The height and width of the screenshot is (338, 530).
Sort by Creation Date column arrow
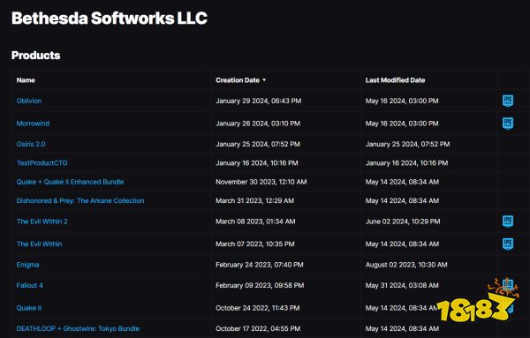pyautogui.click(x=264, y=80)
